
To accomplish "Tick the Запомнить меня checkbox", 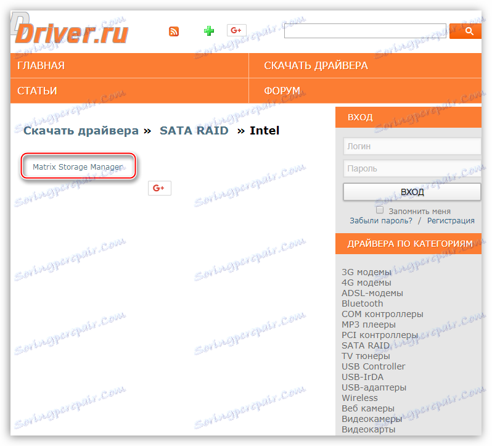I will click(380, 210).
